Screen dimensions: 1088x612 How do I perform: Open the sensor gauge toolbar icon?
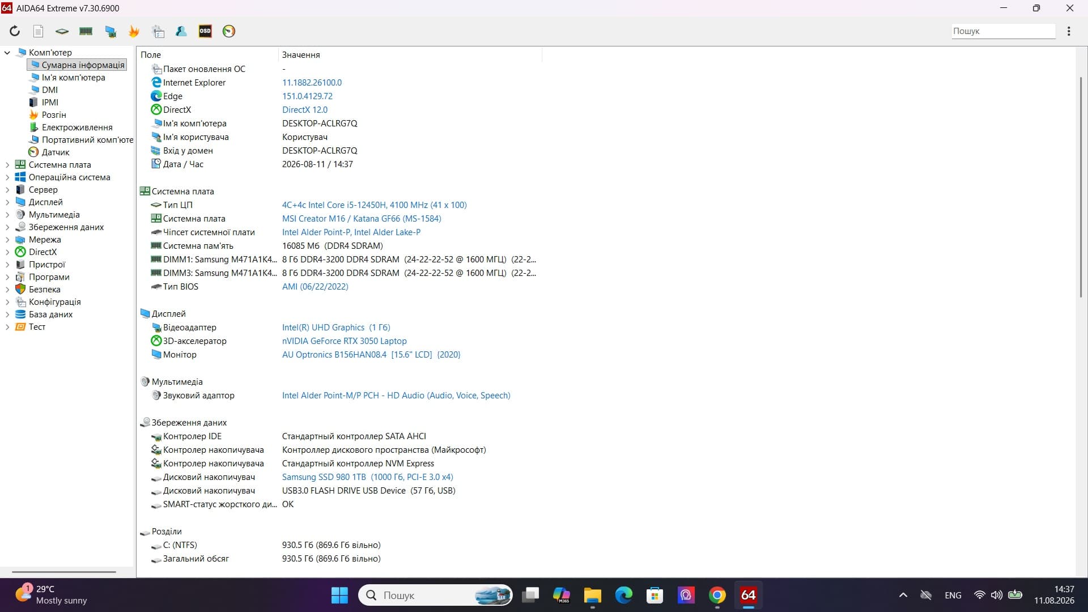(229, 31)
